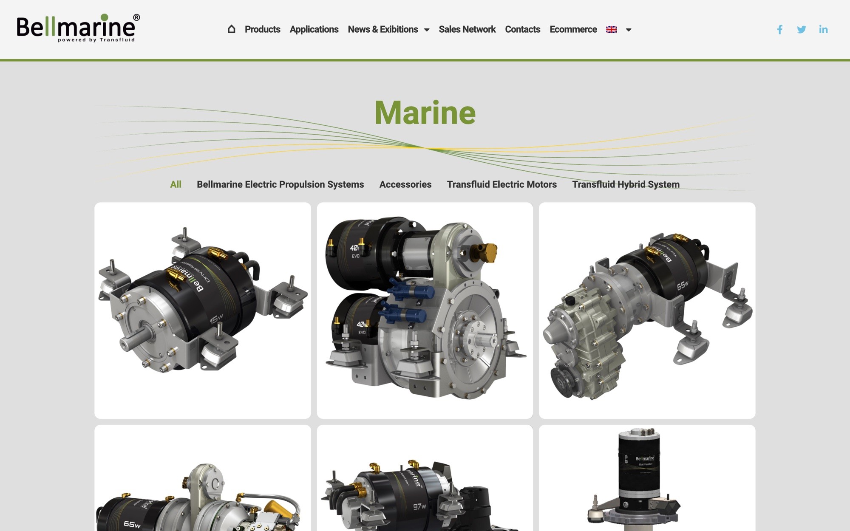Open the 15w DriveMaster motor card
The width and height of the screenshot is (850, 531).
(203, 311)
